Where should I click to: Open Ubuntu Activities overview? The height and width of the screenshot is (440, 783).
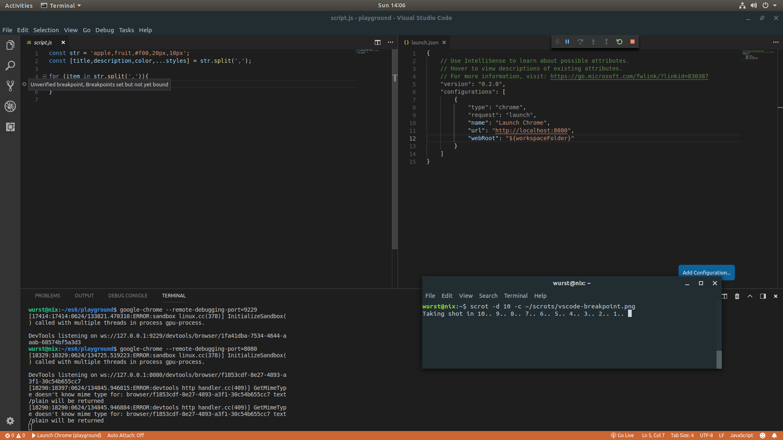[19, 6]
